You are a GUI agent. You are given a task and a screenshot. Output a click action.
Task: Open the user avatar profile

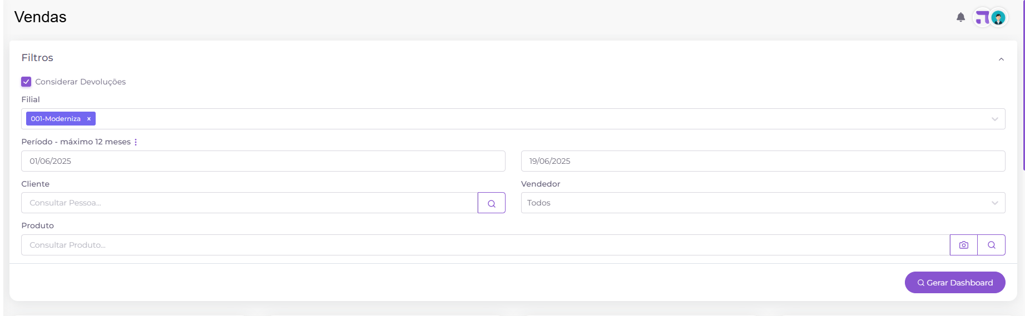tap(998, 18)
